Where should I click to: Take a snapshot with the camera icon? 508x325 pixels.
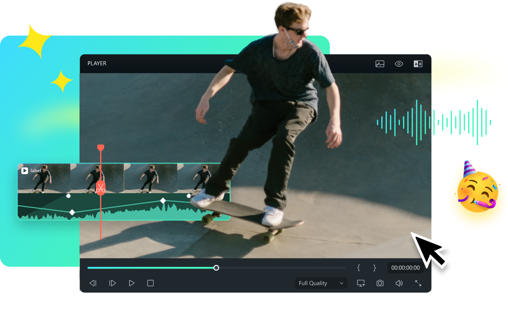(x=380, y=283)
